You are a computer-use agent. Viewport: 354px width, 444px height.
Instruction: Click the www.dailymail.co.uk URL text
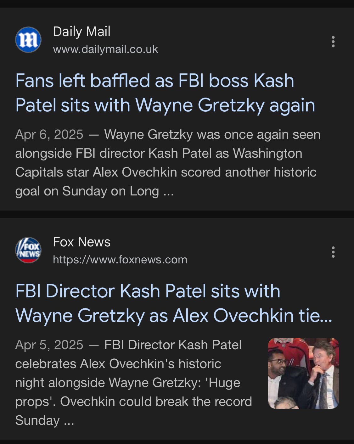pyautogui.click(x=105, y=49)
